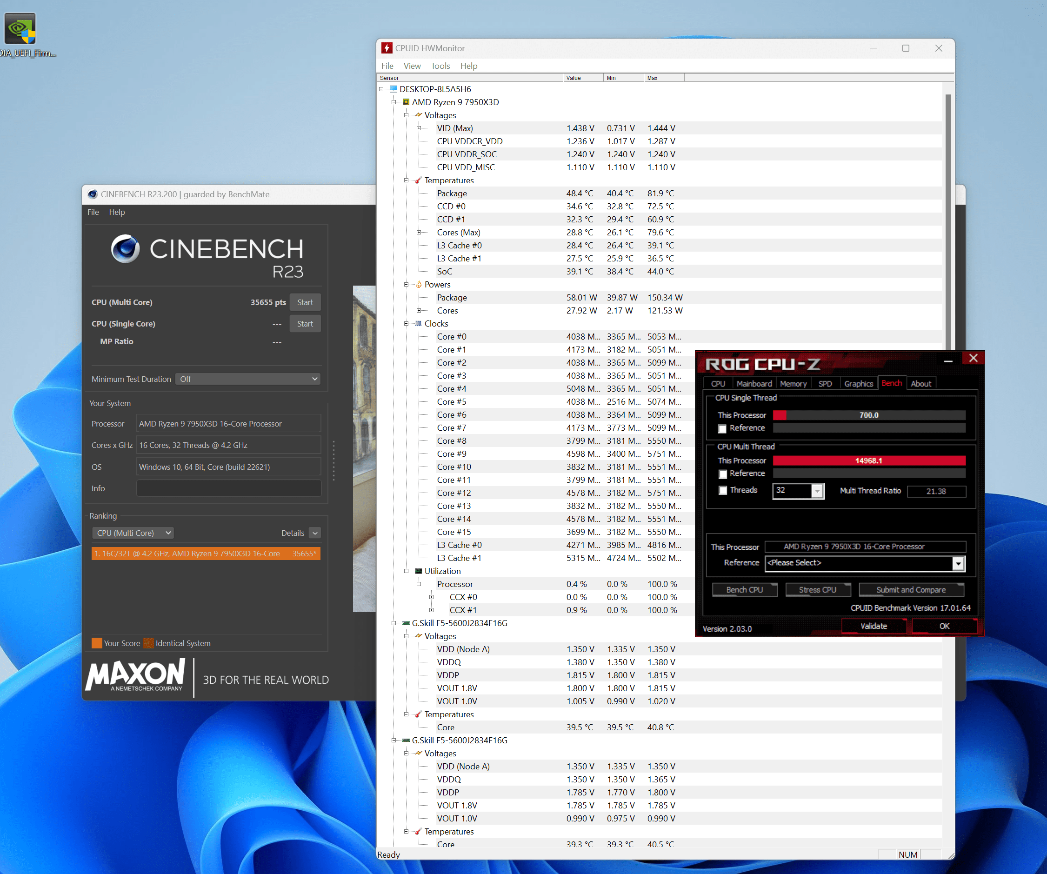Screen dimensions: 1047x874
Task: Click the Stress CPU button
Action: click(818, 590)
